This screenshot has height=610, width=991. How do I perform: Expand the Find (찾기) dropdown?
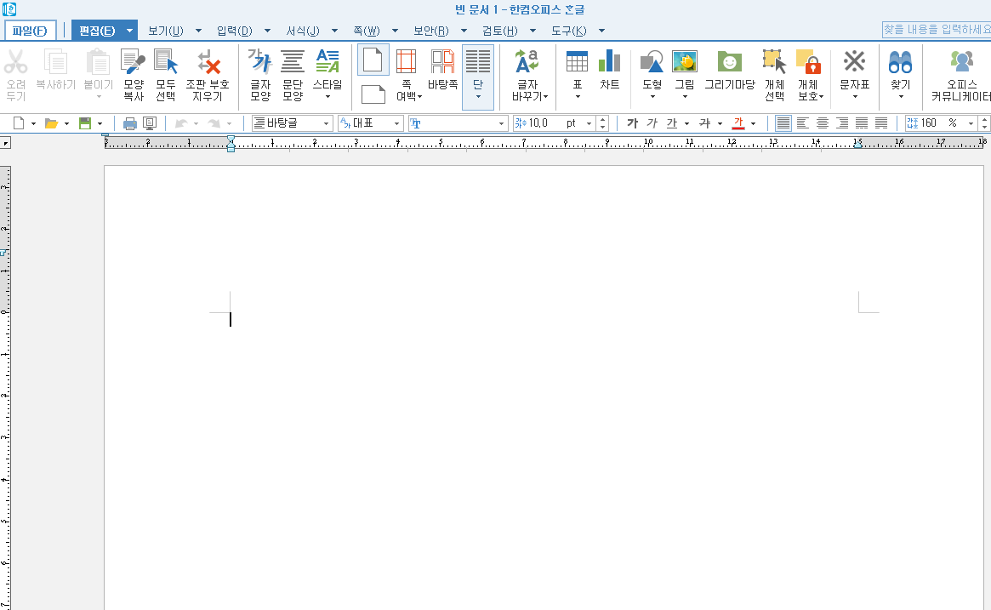[x=901, y=97]
